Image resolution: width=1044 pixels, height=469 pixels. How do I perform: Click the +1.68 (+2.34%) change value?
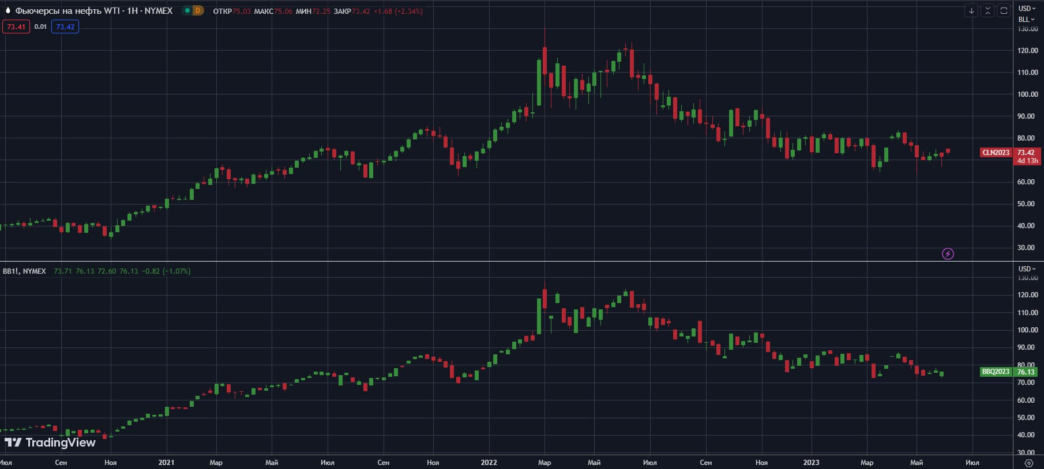[398, 11]
